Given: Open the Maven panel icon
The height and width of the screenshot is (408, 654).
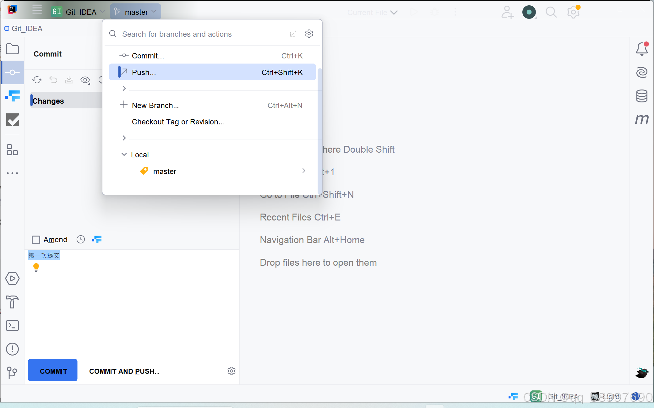Looking at the screenshot, I should pos(642,119).
